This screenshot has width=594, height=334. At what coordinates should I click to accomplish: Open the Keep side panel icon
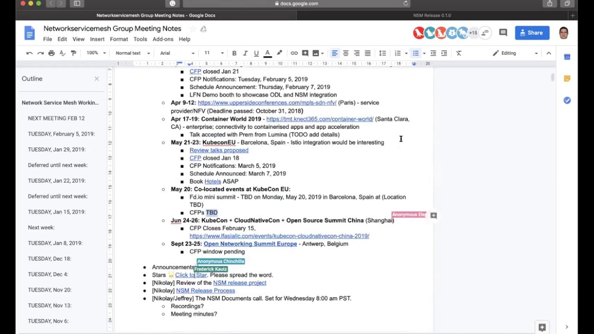tap(567, 78)
